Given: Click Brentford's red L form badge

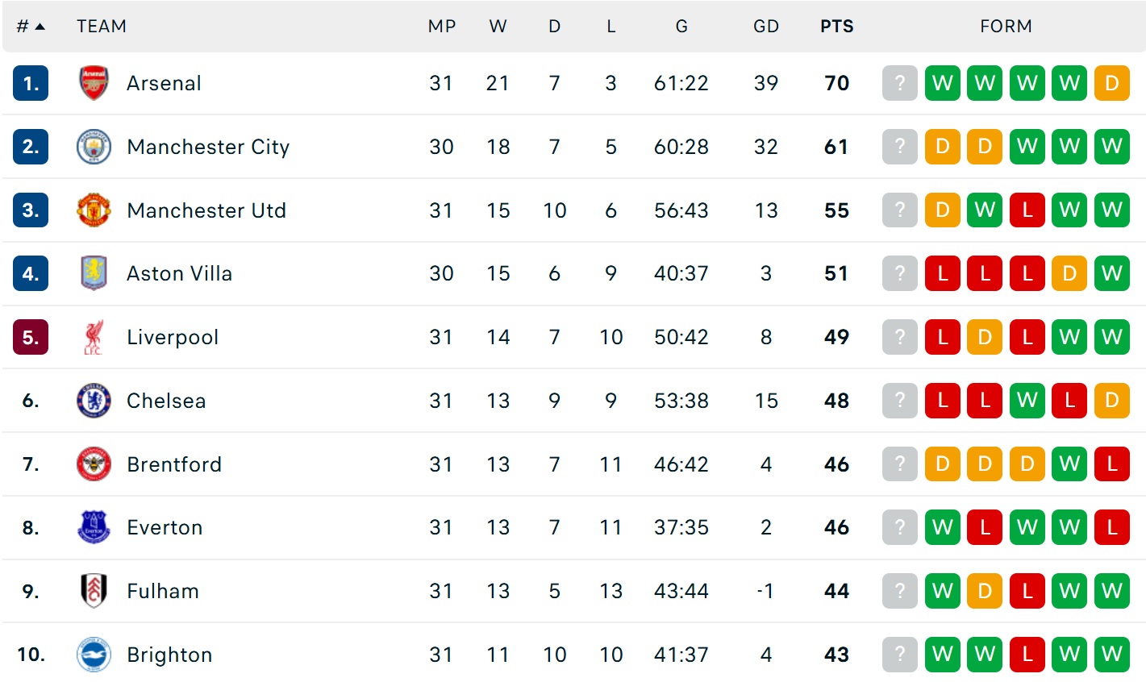Looking at the screenshot, I should pos(1111,464).
